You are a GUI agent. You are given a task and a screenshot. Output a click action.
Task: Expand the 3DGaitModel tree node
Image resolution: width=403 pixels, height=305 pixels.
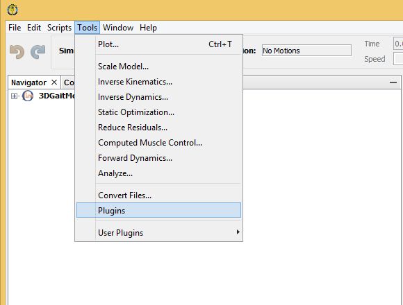coord(14,96)
